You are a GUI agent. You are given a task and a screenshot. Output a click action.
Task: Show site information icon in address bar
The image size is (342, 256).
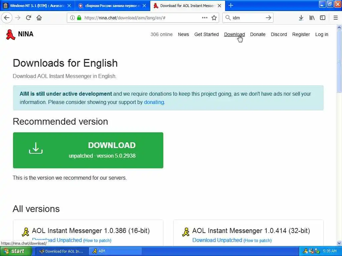(72, 18)
